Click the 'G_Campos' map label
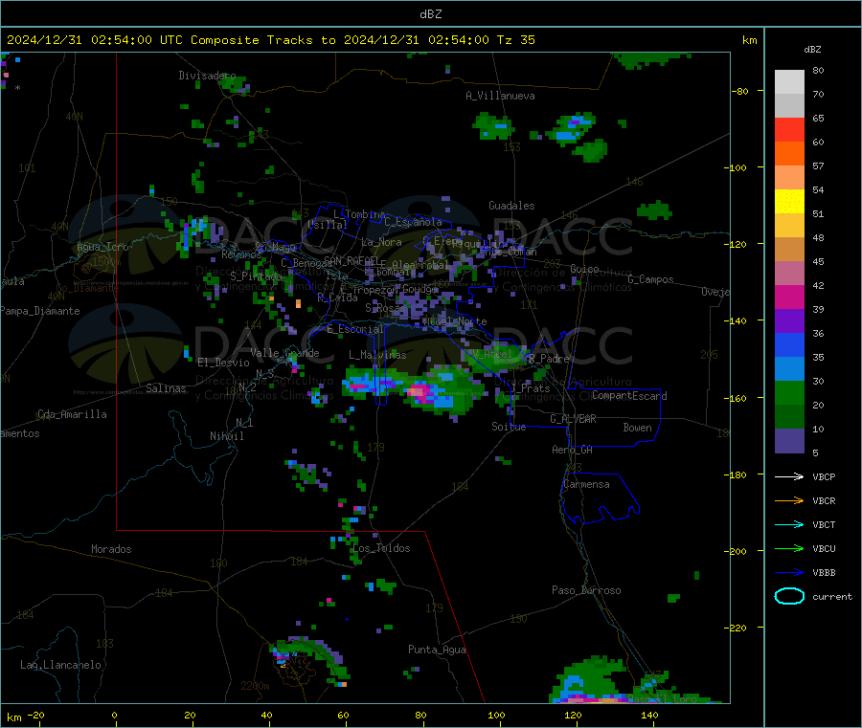 point(650,279)
